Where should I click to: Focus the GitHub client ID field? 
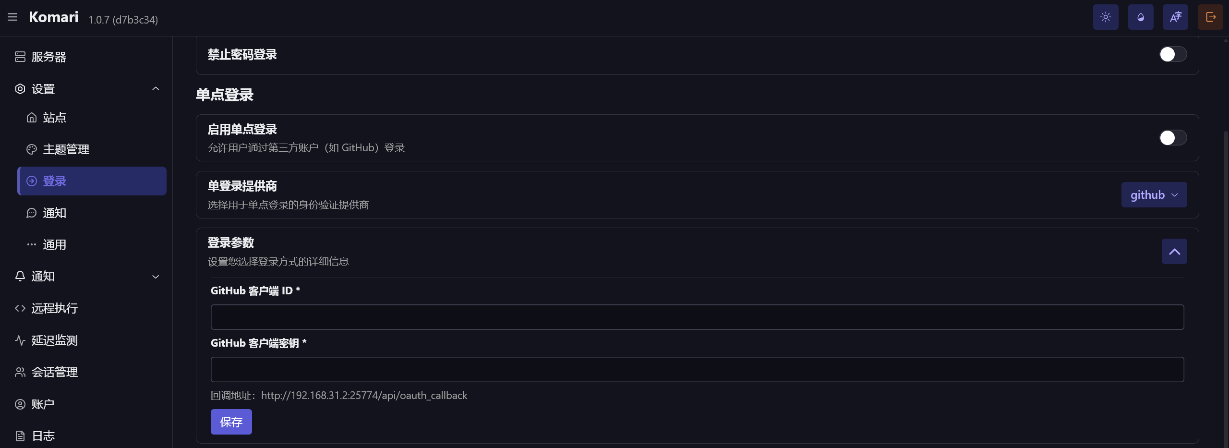click(697, 317)
